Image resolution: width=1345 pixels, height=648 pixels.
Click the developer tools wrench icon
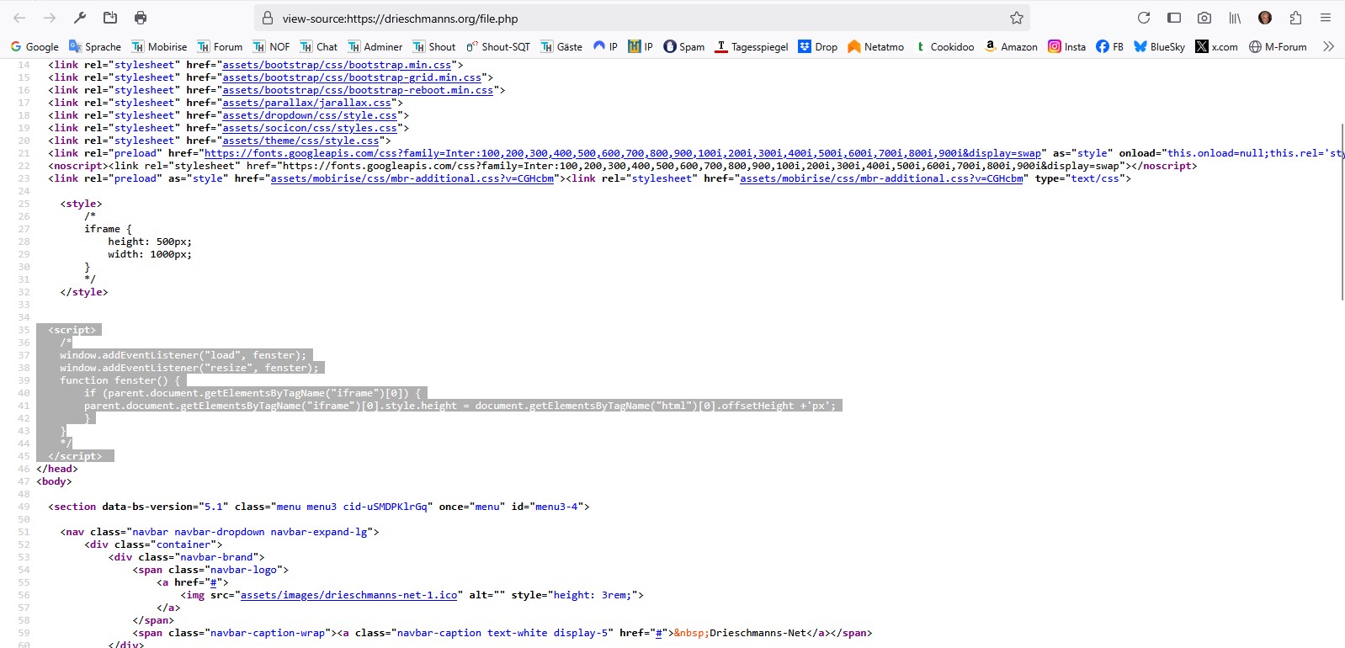coord(80,18)
